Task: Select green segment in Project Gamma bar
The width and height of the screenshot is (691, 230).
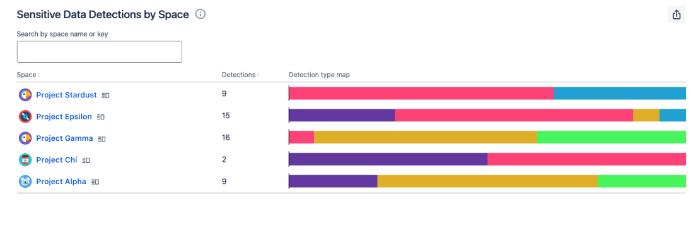Action: (x=612, y=137)
